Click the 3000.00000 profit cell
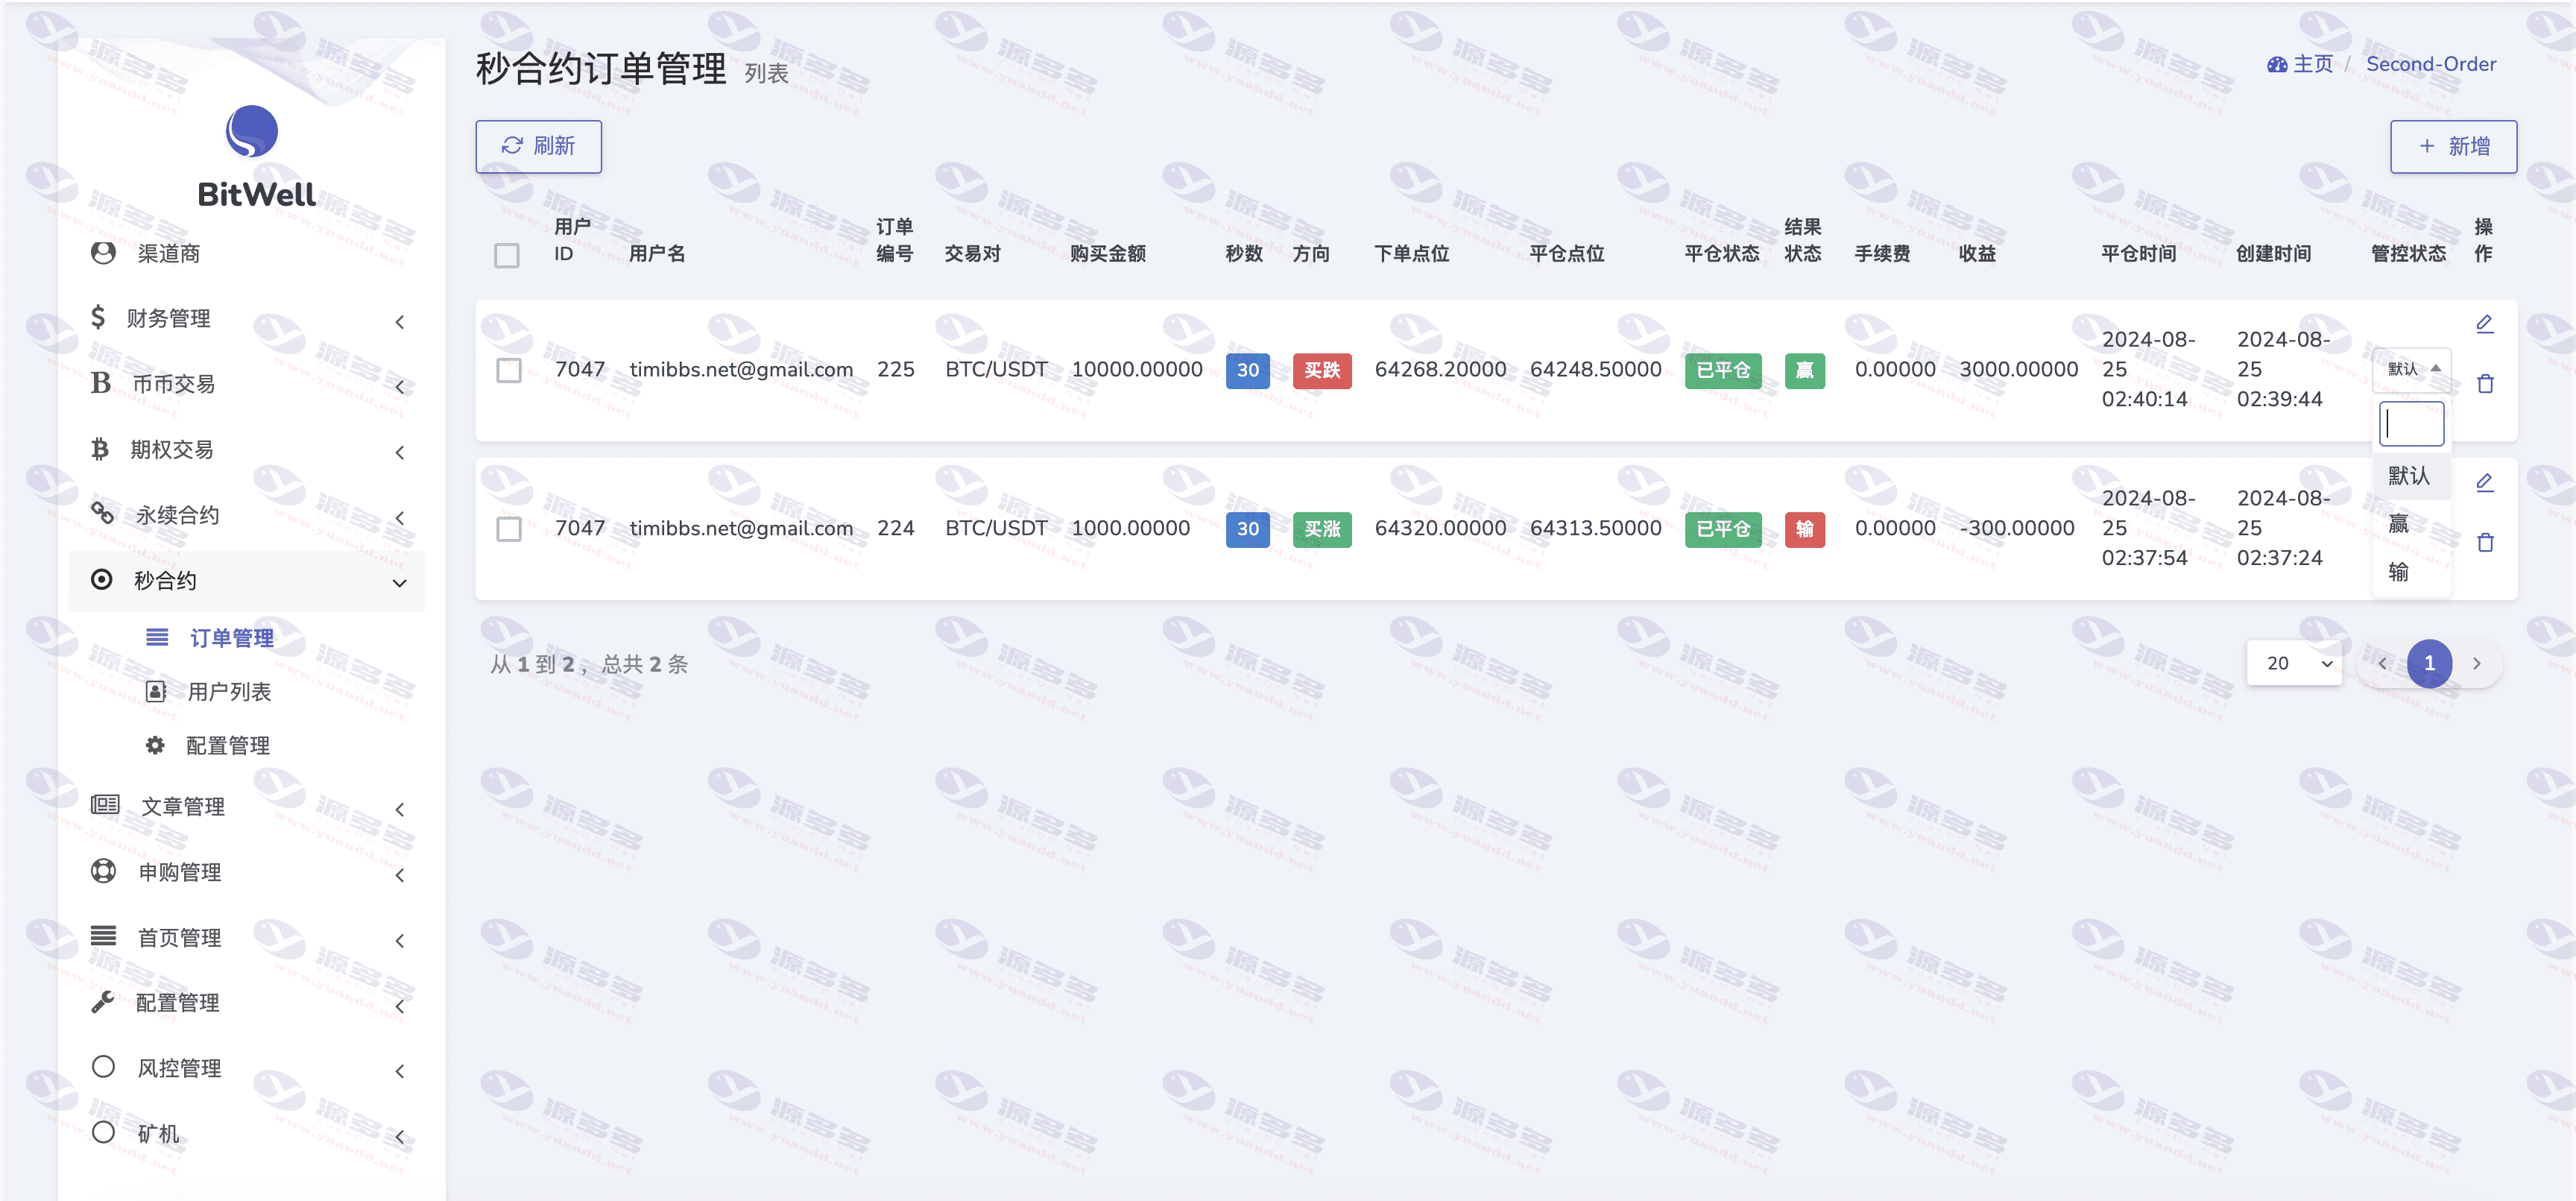 point(2019,369)
